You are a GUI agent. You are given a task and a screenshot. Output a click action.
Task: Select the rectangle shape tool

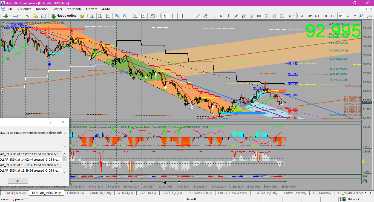point(259,16)
